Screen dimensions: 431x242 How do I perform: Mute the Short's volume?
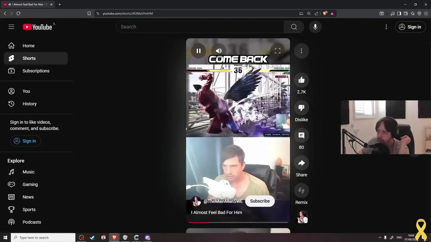tap(219, 51)
